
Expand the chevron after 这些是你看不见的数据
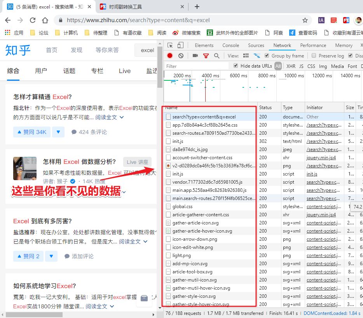[x=124, y=191]
